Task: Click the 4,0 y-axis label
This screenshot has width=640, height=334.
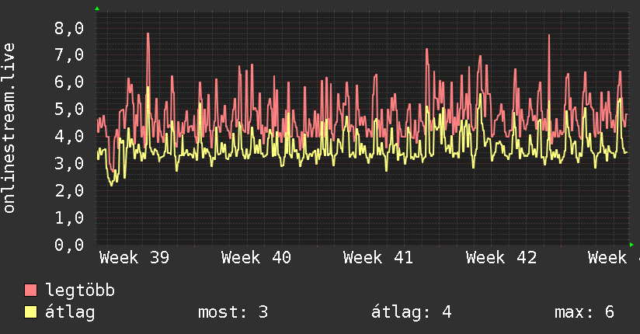Action: click(x=69, y=136)
